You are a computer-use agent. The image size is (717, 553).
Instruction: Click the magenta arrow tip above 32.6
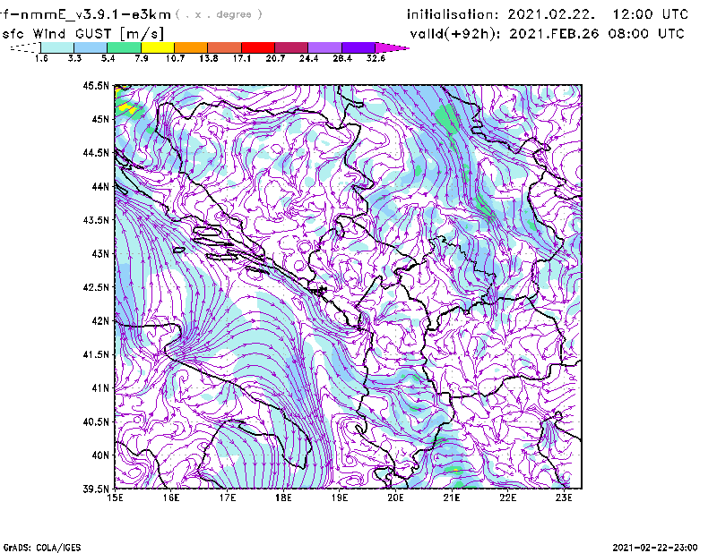pyautogui.click(x=392, y=47)
